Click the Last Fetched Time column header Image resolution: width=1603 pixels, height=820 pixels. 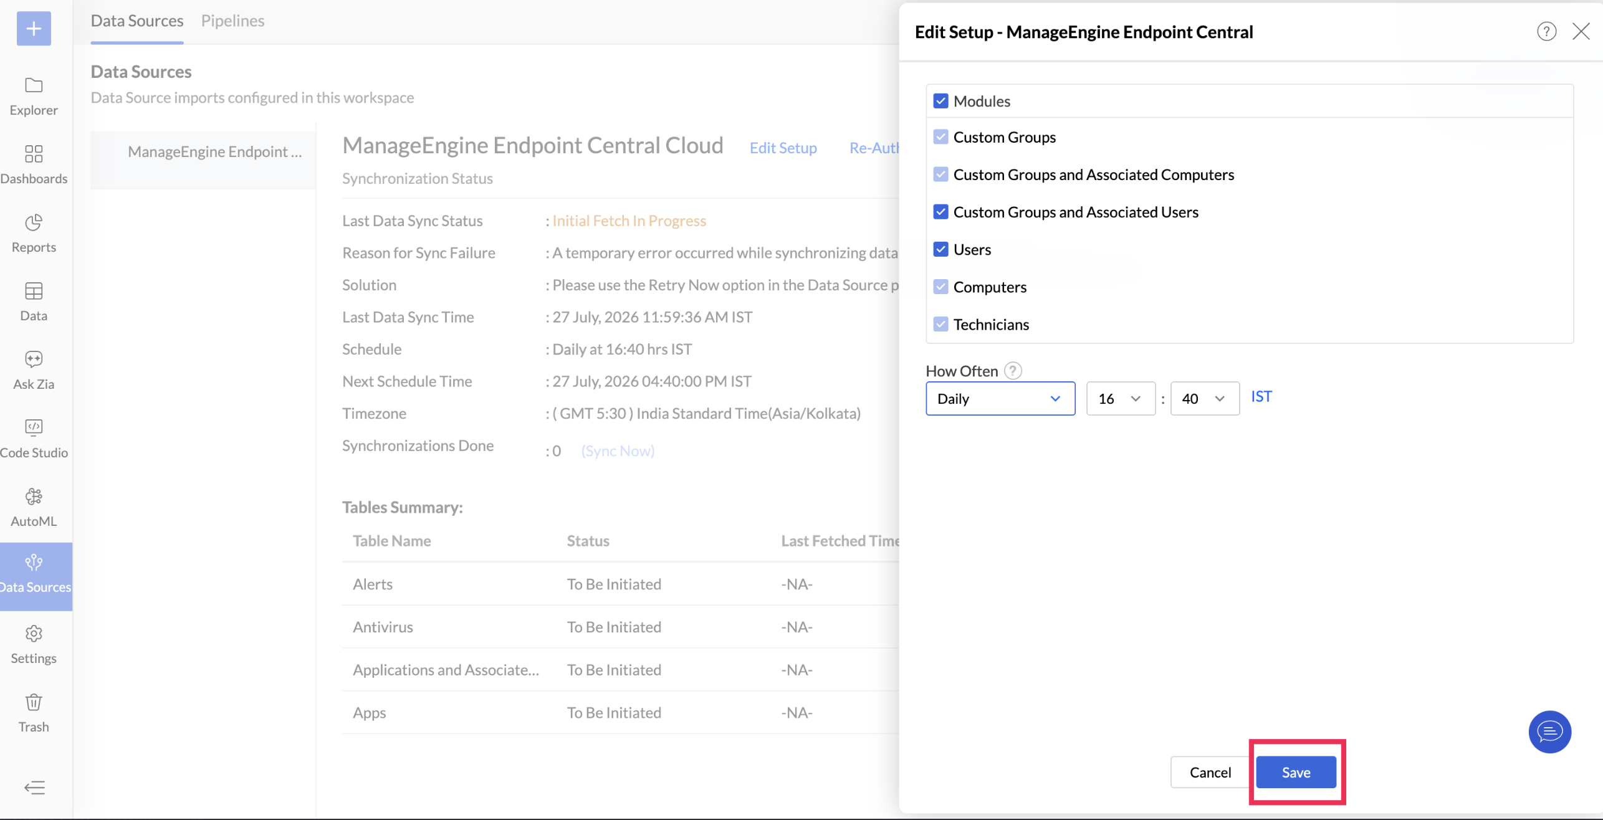840,541
